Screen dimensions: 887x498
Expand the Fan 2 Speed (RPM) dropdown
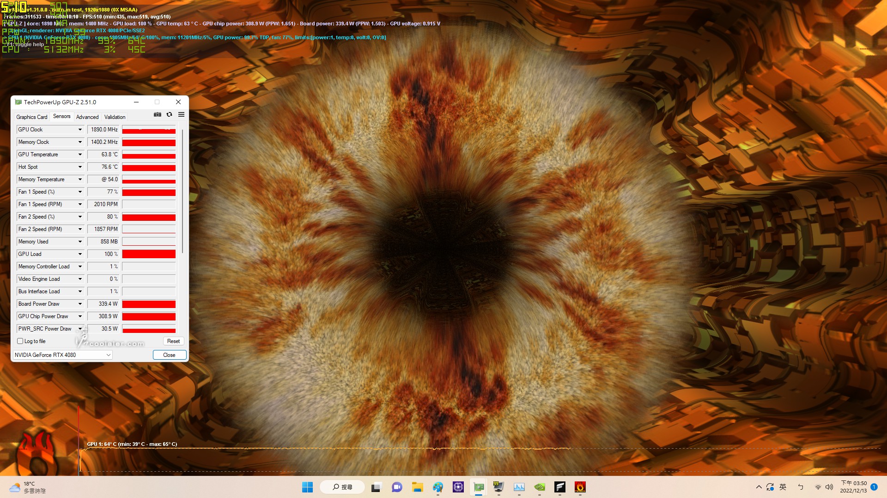click(80, 229)
